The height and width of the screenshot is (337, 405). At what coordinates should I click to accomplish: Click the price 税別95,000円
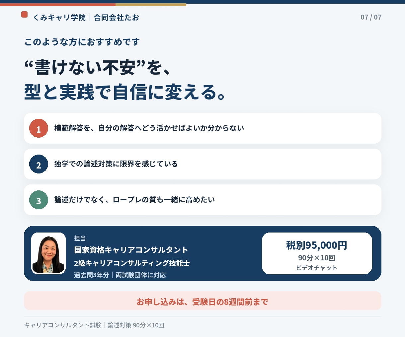click(x=317, y=245)
